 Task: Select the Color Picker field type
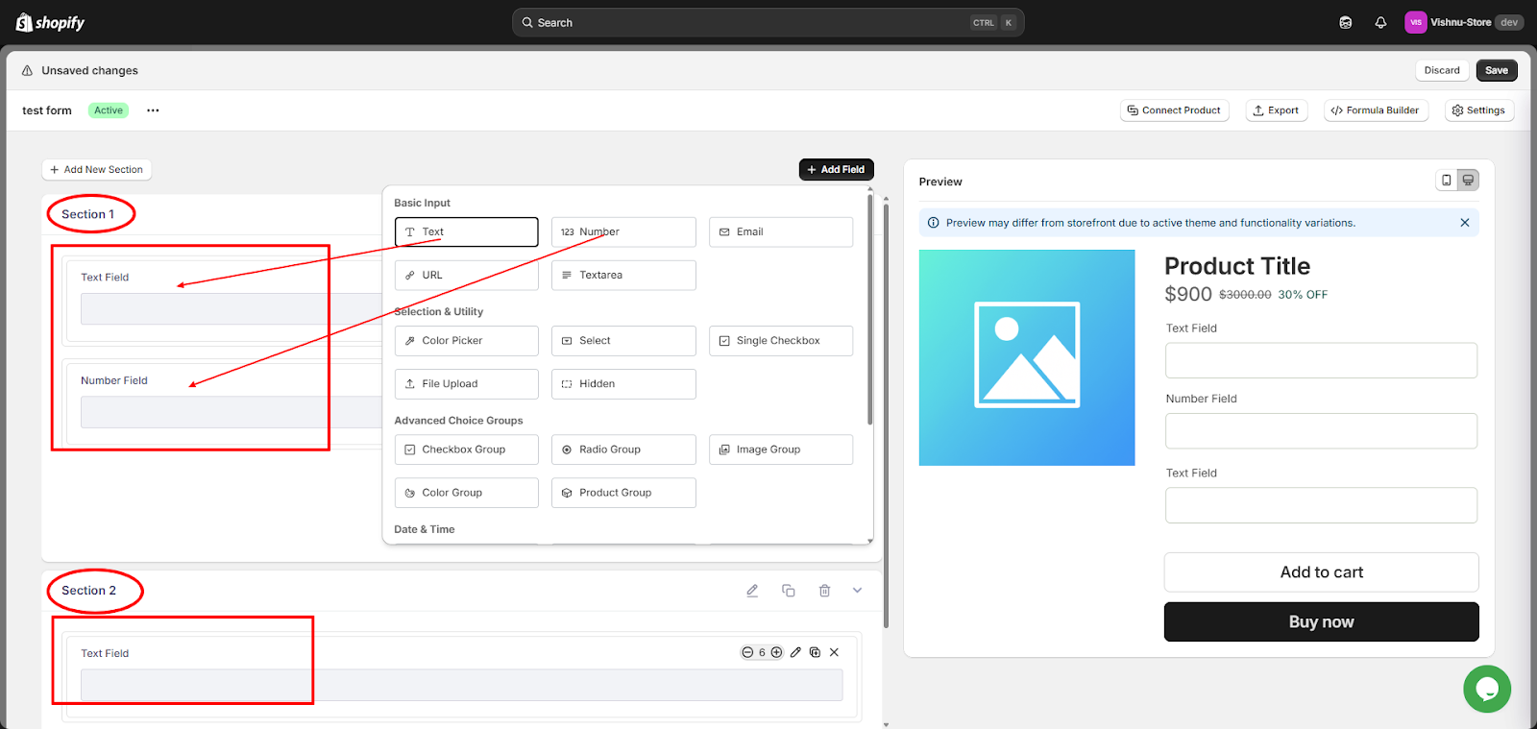click(466, 341)
